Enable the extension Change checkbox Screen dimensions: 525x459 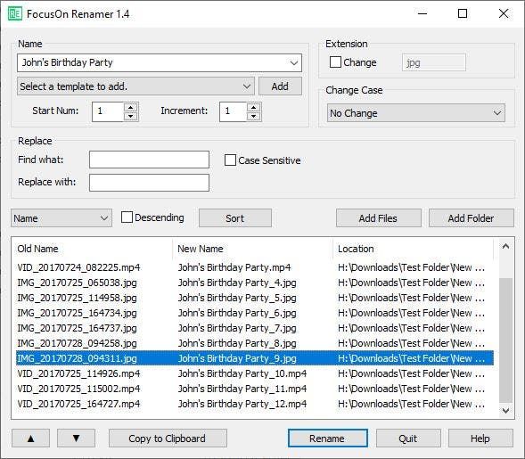335,61
